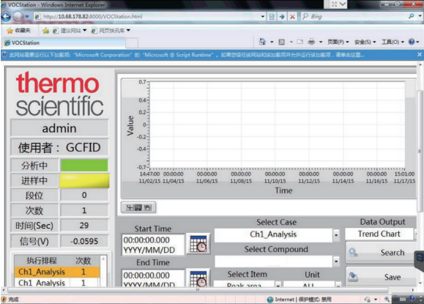This screenshot has width=424, height=304.
Task: Click the Start Time input field
Action: click(153, 245)
